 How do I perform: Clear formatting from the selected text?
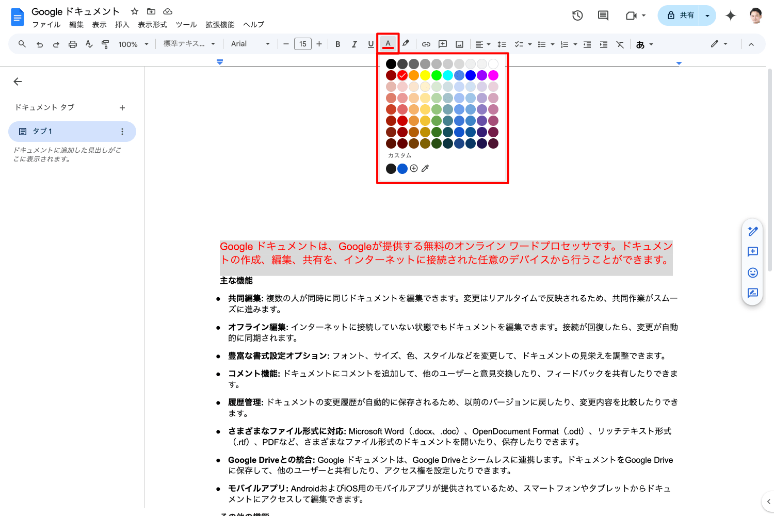[x=620, y=44]
